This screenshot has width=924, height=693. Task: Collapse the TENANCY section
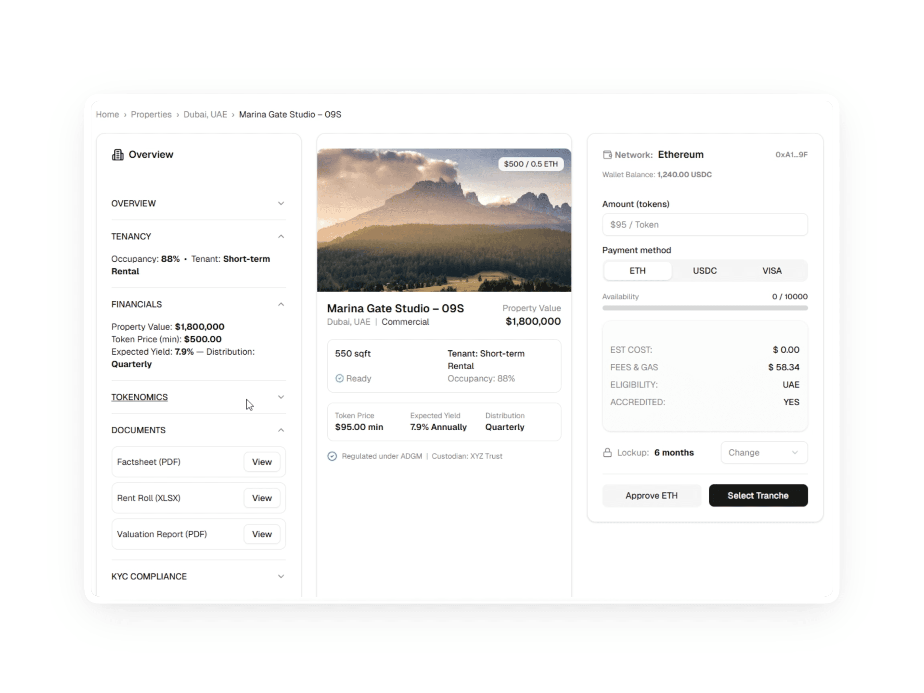tap(281, 236)
